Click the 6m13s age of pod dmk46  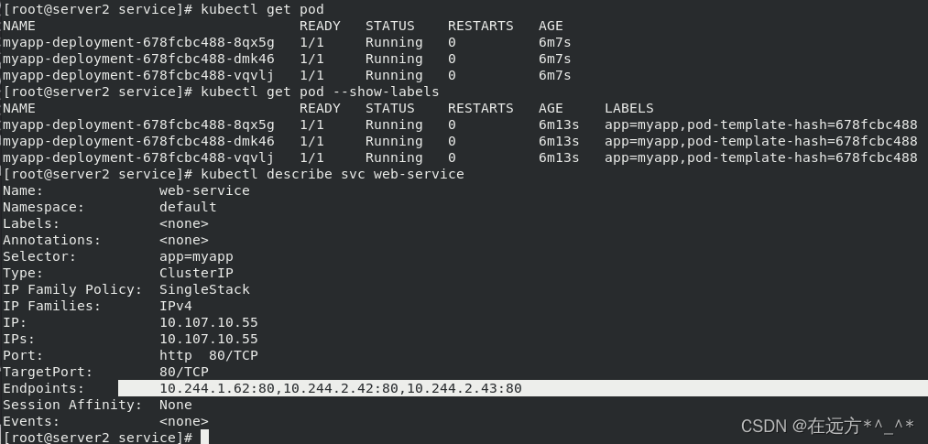[559, 141]
